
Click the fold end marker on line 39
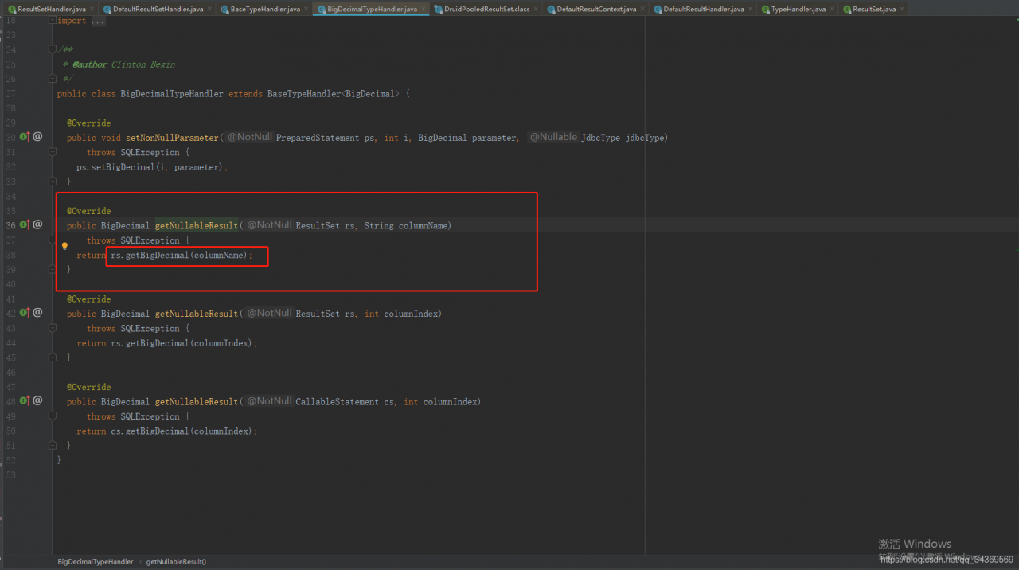pos(53,269)
